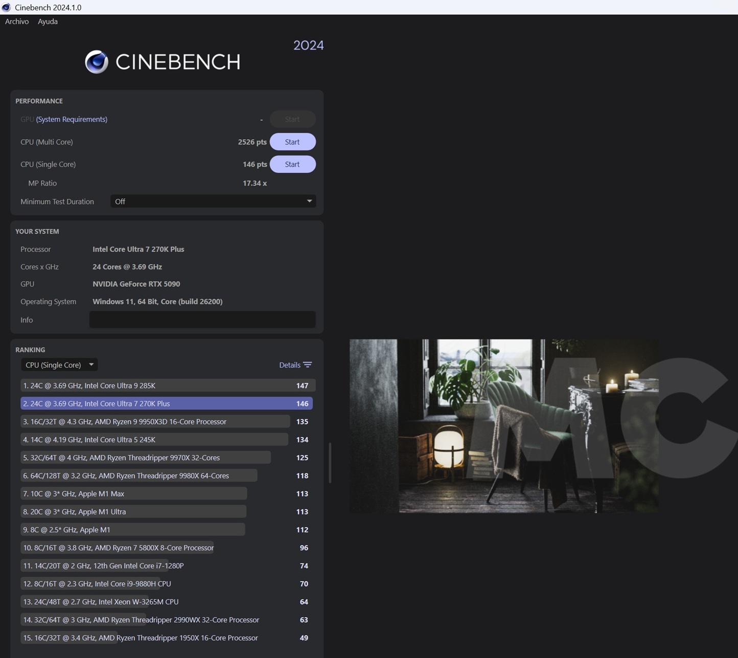Viewport: 738px width, 658px height.
Task: Select the Intel Xeon W-3265M ranking row
Action: (x=167, y=602)
